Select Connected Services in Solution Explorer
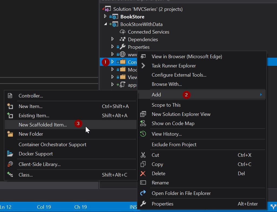Image resolution: width=277 pixels, height=212 pixels. coord(148,32)
